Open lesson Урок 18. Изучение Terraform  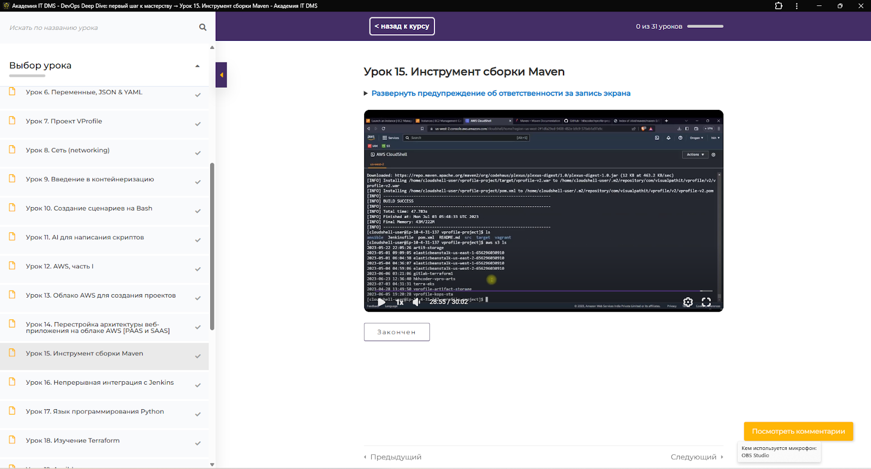pos(72,441)
